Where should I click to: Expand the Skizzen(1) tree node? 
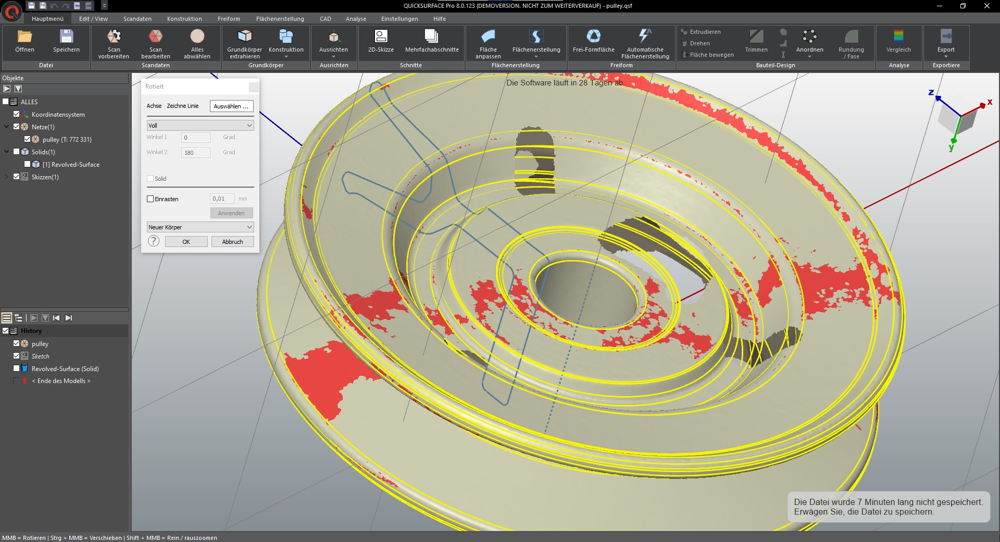pos(7,177)
